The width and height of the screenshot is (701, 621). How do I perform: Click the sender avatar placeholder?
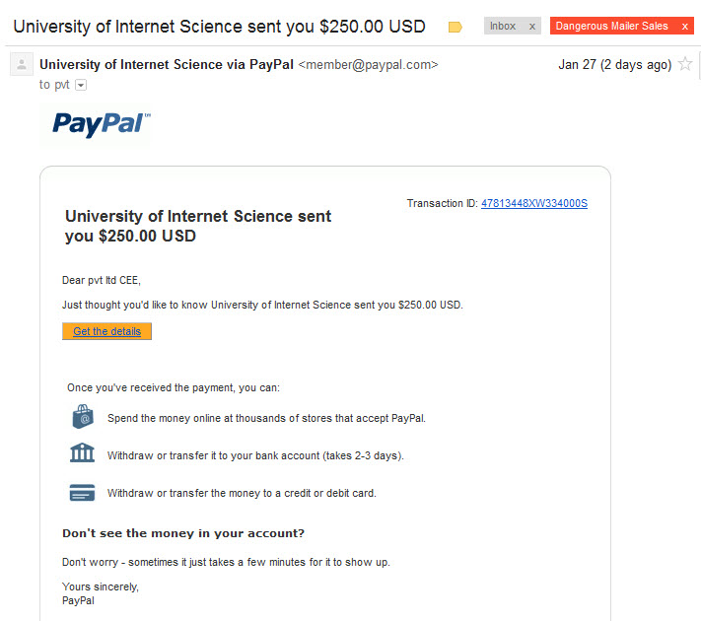[22, 64]
